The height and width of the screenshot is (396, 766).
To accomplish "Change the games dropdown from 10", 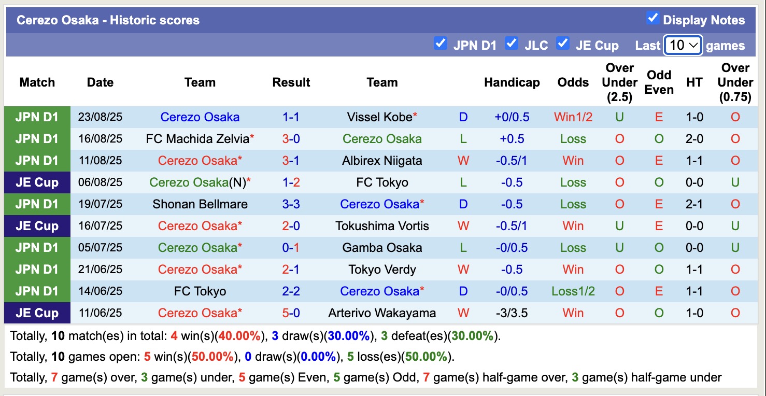I will pyautogui.click(x=683, y=45).
